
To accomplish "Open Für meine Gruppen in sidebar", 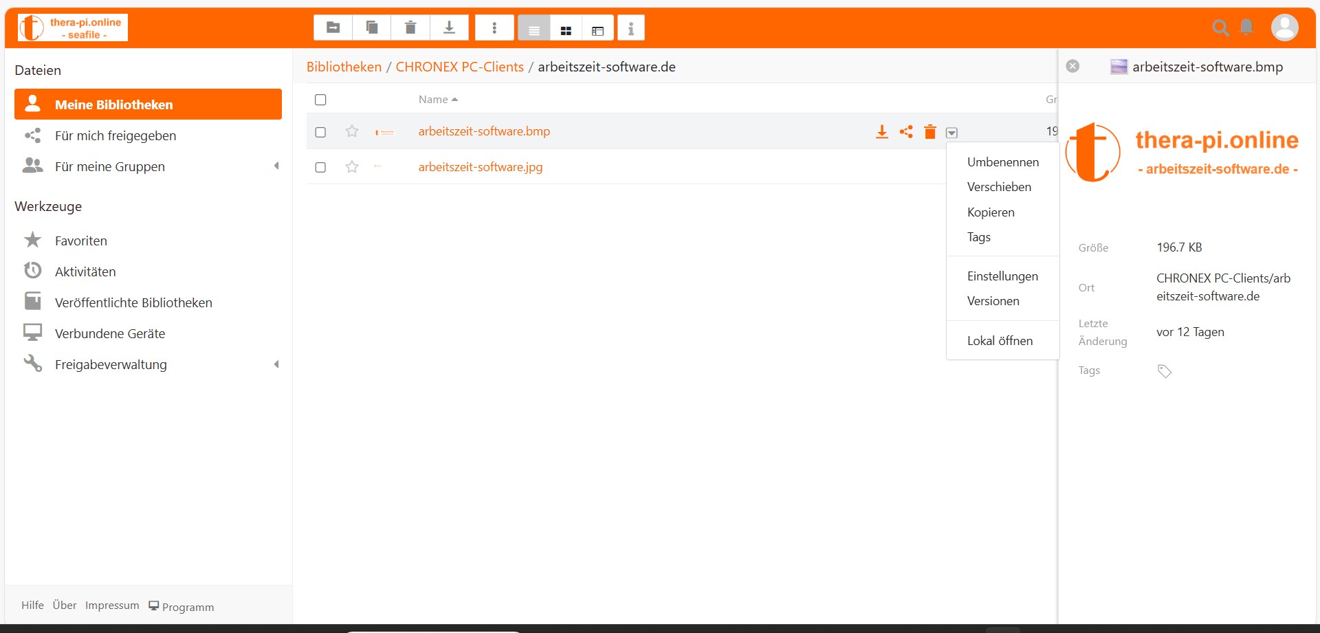I will point(148,166).
